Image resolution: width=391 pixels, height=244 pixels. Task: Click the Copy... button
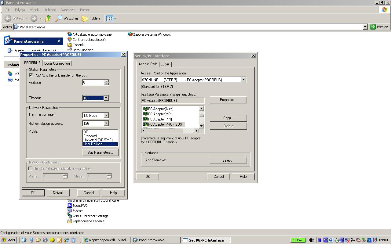click(228, 118)
